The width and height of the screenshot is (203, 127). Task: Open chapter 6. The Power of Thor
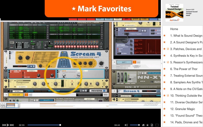tap(184, 69)
